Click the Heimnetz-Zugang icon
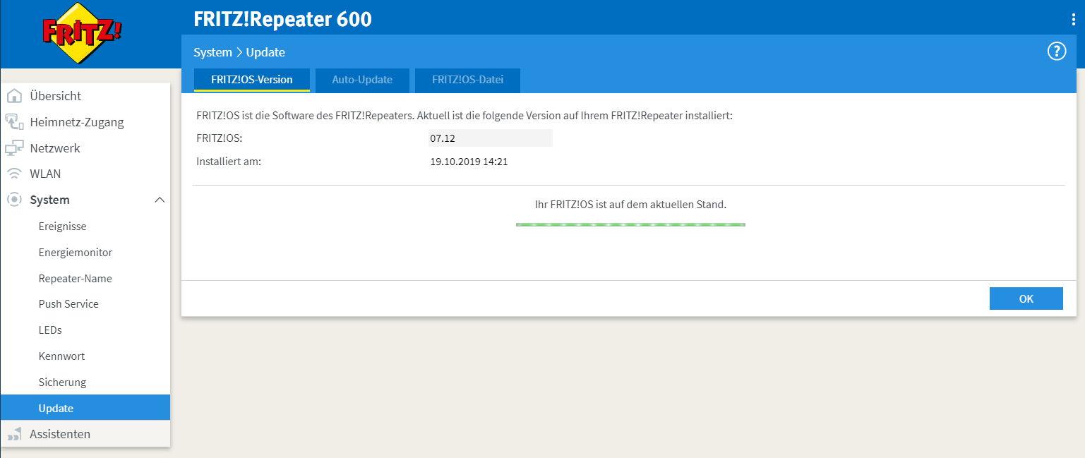 (14, 122)
